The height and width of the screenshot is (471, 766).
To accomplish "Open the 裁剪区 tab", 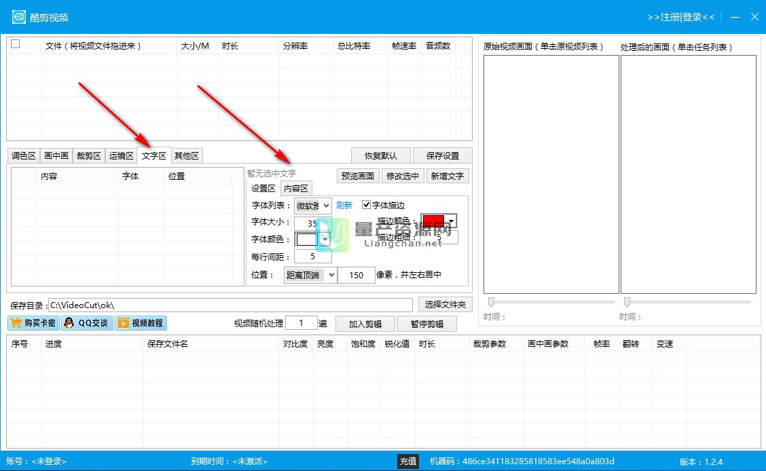I will (x=88, y=155).
